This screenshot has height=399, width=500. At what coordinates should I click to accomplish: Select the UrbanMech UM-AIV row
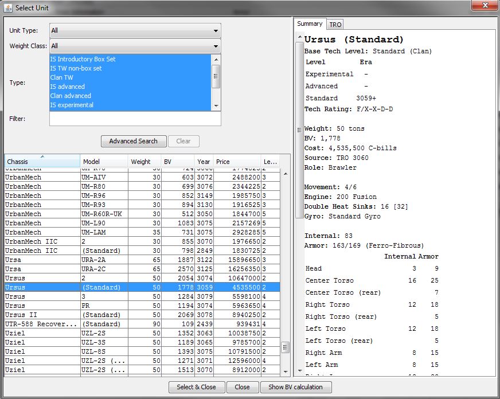(x=142, y=177)
